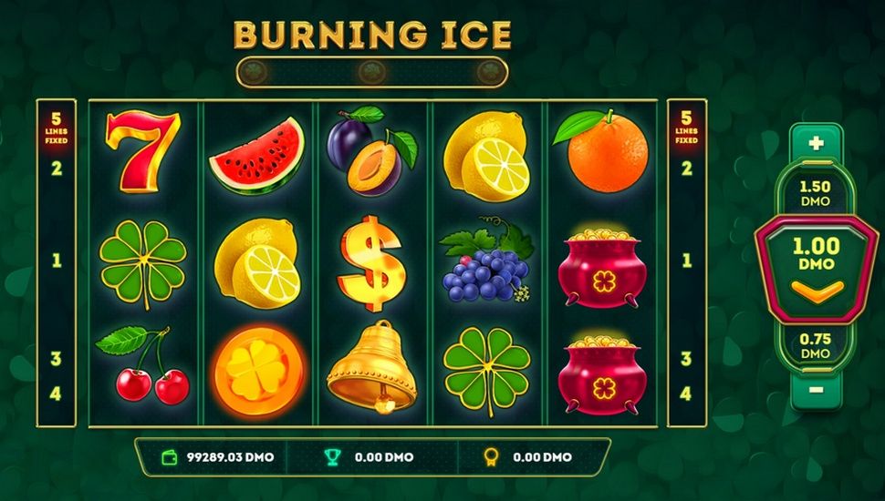Click the grapes symbol
The height and width of the screenshot is (501, 885).
(x=486, y=261)
